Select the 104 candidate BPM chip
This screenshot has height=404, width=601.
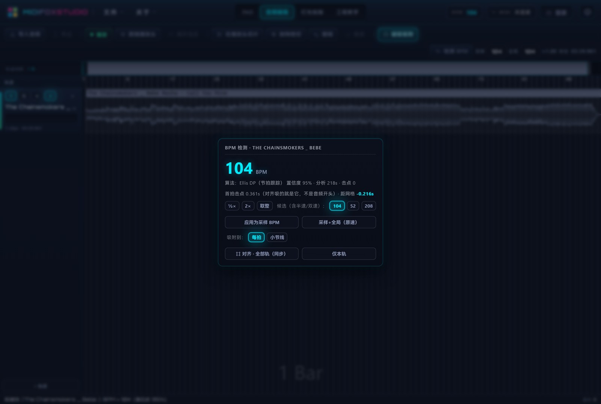click(x=337, y=206)
